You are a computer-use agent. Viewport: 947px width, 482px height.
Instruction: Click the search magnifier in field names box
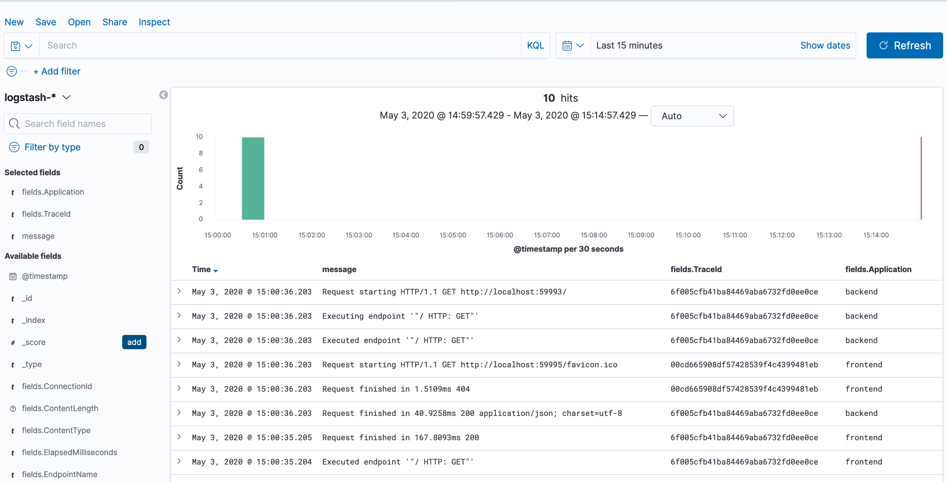[14, 124]
